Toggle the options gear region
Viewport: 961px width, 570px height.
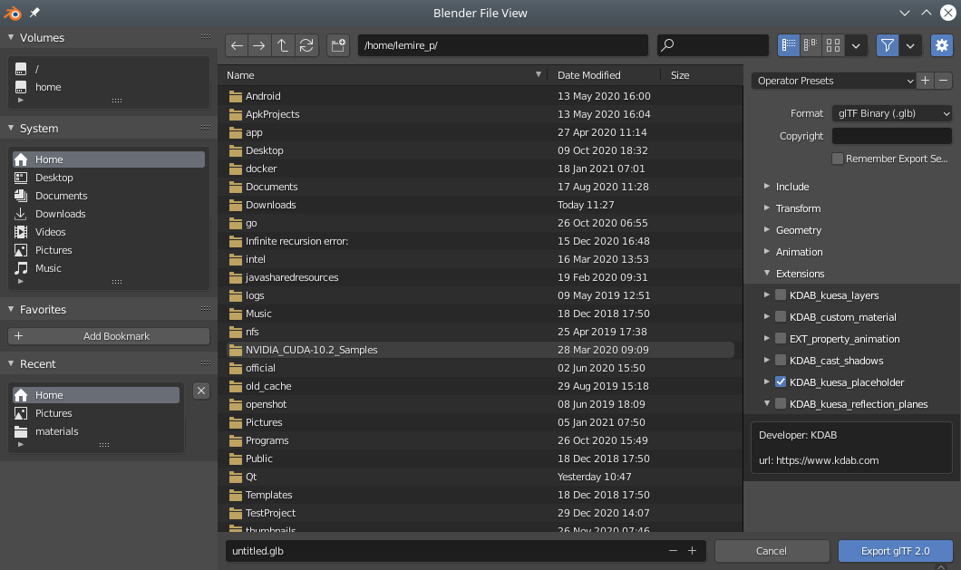coord(942,45)
